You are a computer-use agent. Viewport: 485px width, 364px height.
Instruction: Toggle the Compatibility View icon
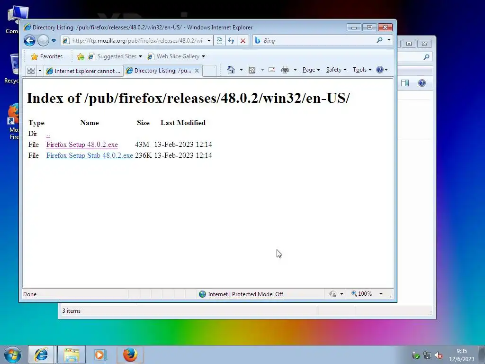tap(219, 41)
